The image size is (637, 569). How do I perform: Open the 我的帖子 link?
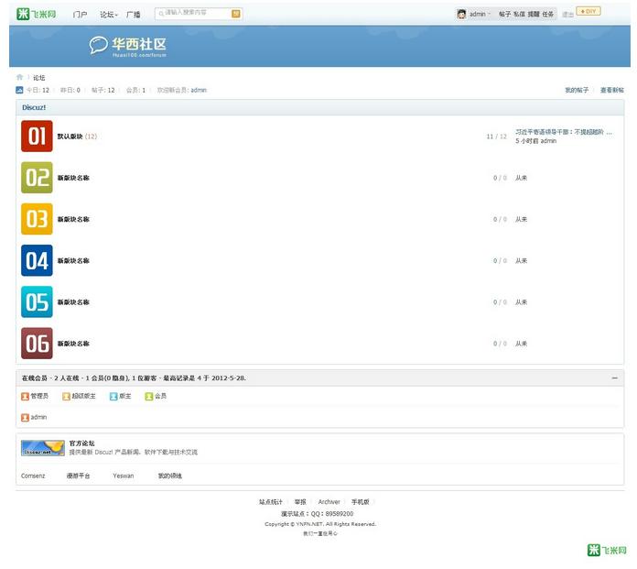pyautogui.click(x=577, y=90)
